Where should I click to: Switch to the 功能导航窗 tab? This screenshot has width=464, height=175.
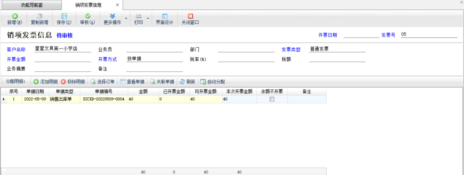point(31,5)
